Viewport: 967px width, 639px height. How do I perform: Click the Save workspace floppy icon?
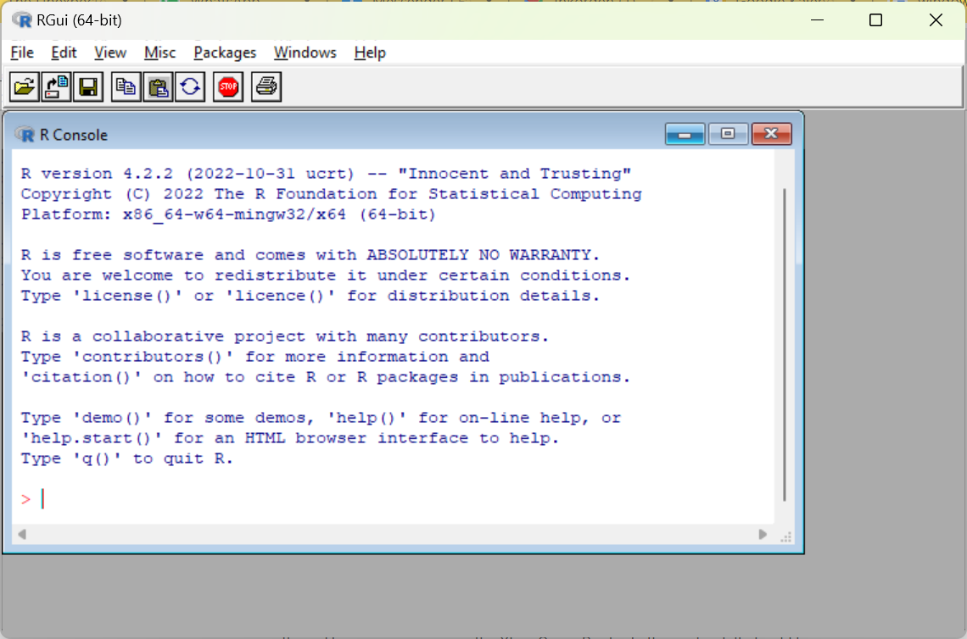click(88, 87)
